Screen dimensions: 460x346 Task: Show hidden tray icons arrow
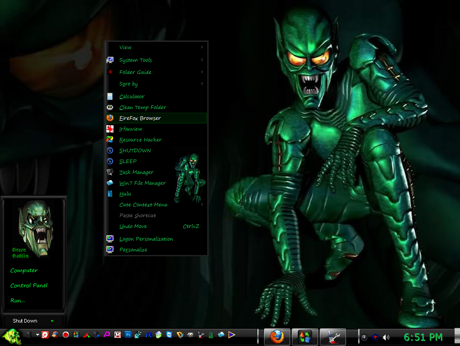pyautogui.click(x=364, y=337)
